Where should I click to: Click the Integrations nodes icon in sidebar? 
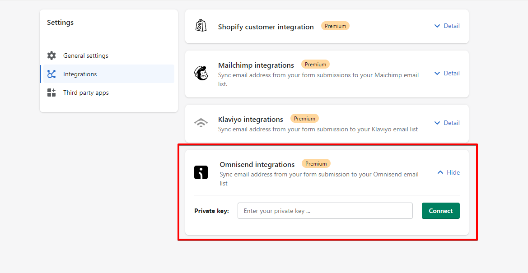coord(51,74)
